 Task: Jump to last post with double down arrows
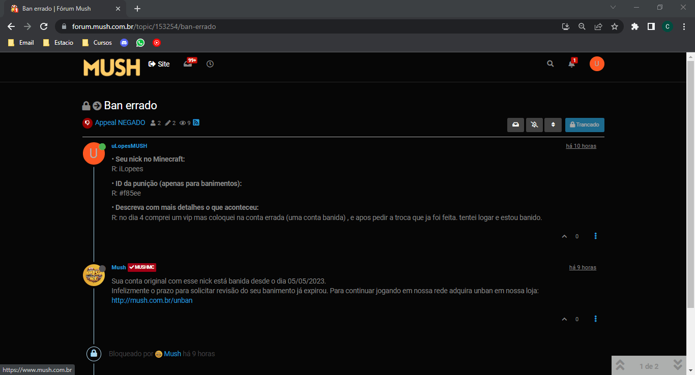tap(677, 365)
